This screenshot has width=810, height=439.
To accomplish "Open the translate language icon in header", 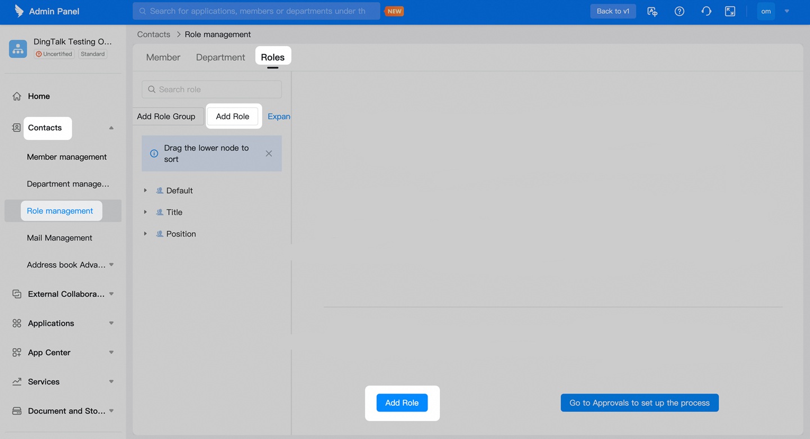I will [652, 11].
